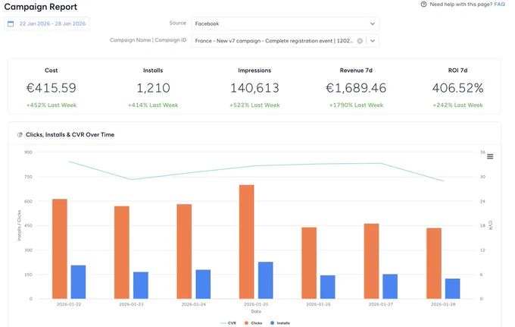Click the Installs value 1,210

pyautogui.click(x=153, y=88)
